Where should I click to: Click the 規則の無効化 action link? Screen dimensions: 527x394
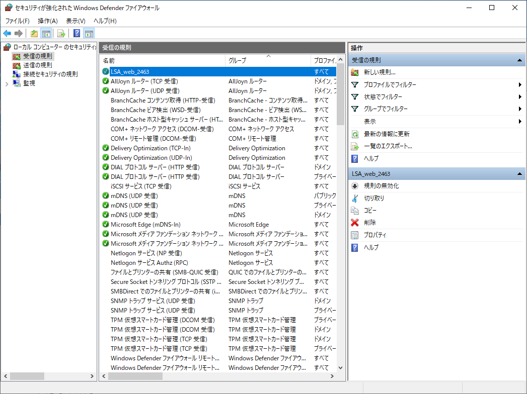(x=381, y=186)
